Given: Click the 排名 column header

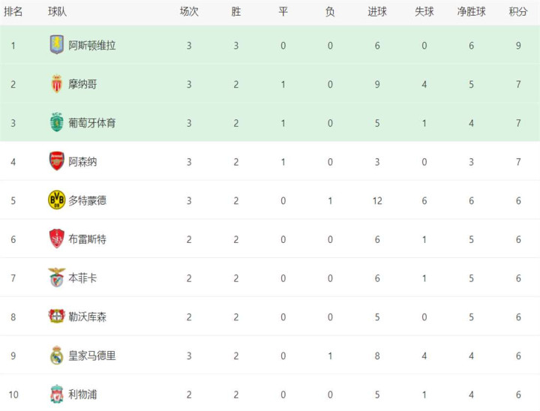Looking at the screenshot, I should pos(13,12).
